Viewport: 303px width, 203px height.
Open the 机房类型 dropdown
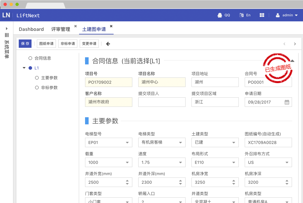coord(269,200)
